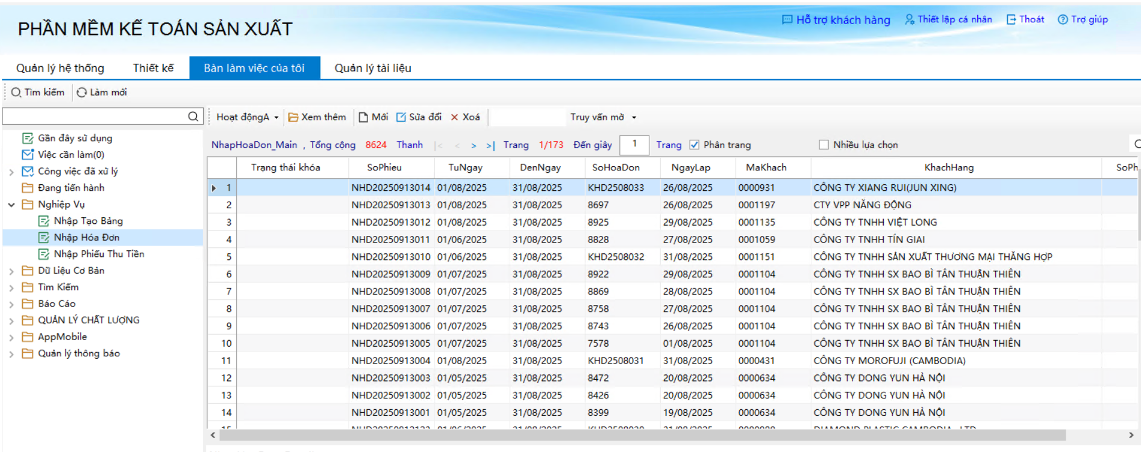Click the Sửa đổi edit icon

(x=401, y=117)
